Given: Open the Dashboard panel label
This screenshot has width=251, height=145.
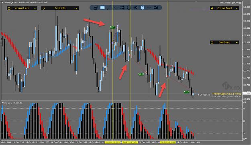Looking at the screenshot, I should (x=224, y=42).
